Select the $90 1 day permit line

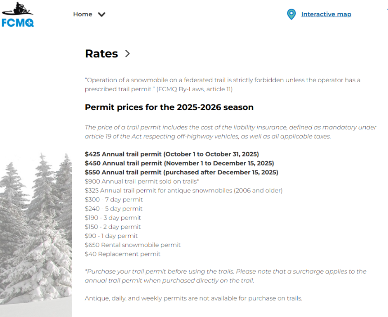pyautogui.click(x=111, y=236)
